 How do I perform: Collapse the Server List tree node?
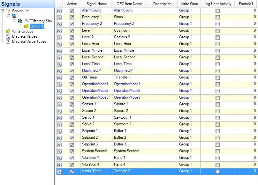click(x=3, y=11)
